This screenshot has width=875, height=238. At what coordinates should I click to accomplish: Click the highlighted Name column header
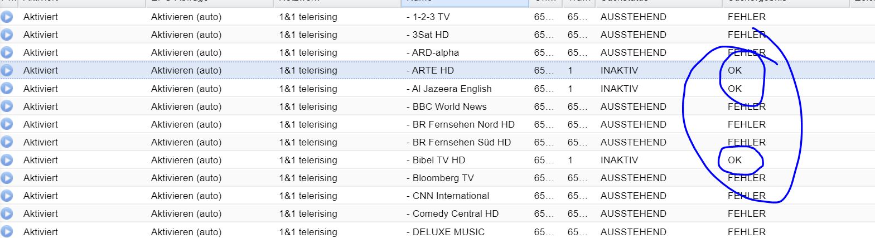tap(465, 2)
